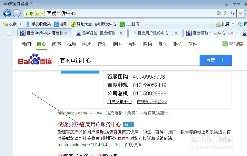
Task: Close the 百度用户服务中心 tab
Action: [x=176, y=33]
